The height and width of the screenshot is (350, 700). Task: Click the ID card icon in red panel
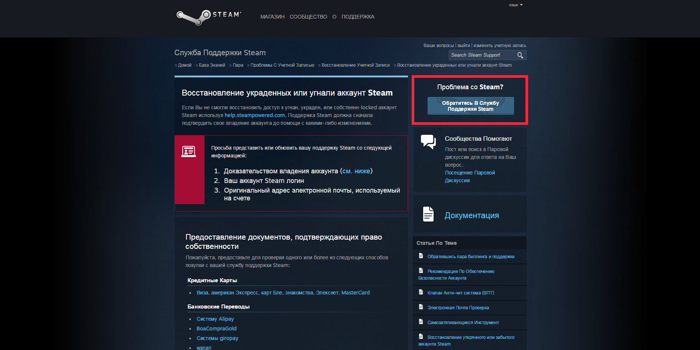click(189, 151)
